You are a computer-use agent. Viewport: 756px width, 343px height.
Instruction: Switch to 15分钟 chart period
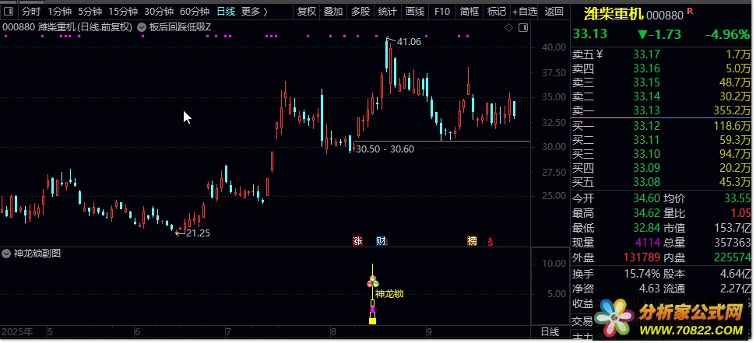[x=123, y=12]
